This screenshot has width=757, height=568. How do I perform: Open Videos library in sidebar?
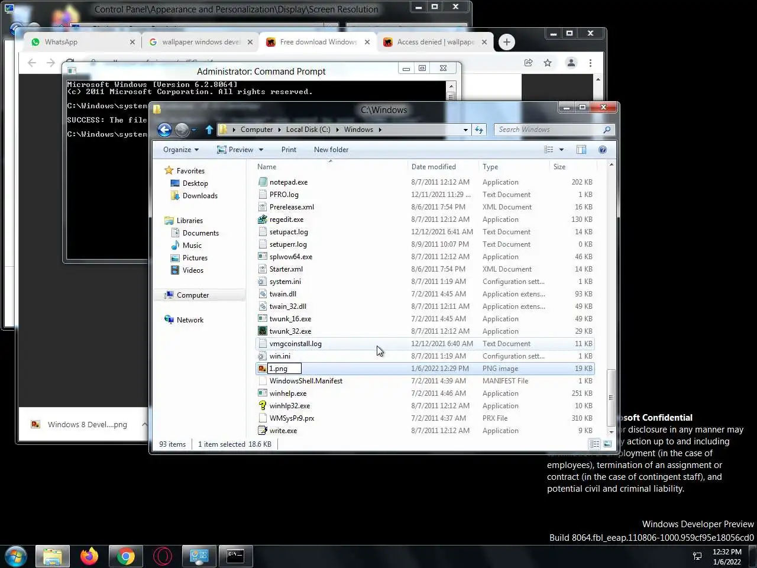coord(193,270)
